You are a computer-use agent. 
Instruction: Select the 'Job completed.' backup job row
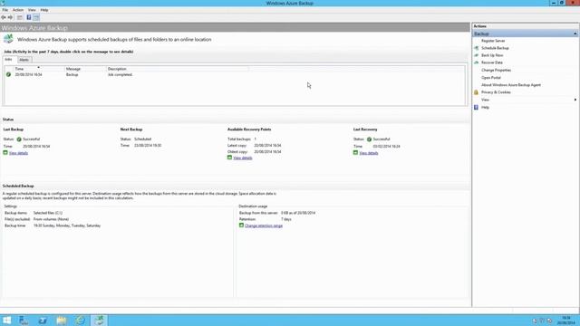(x=235, y=74)
